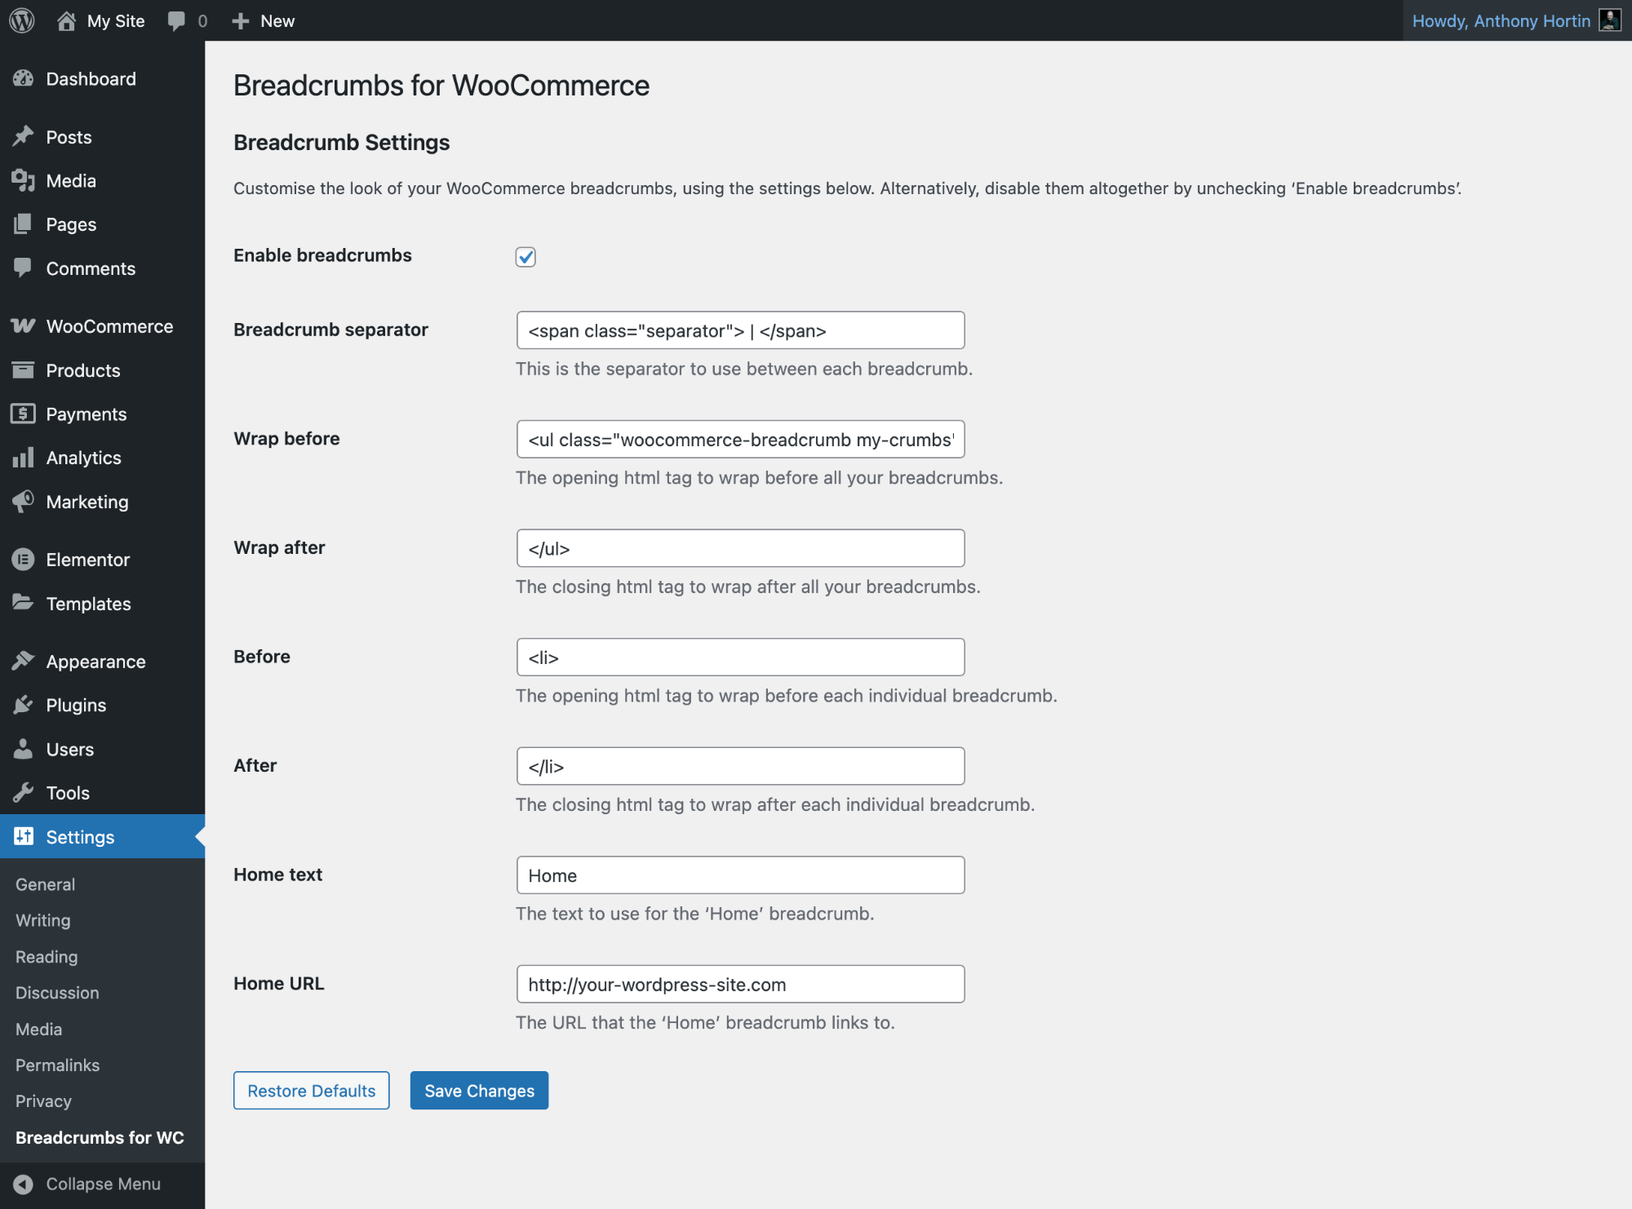Open the Marketing megaphone icon
The width and height of the screenshot is (1632, 1209).
(x=24, y=501)
